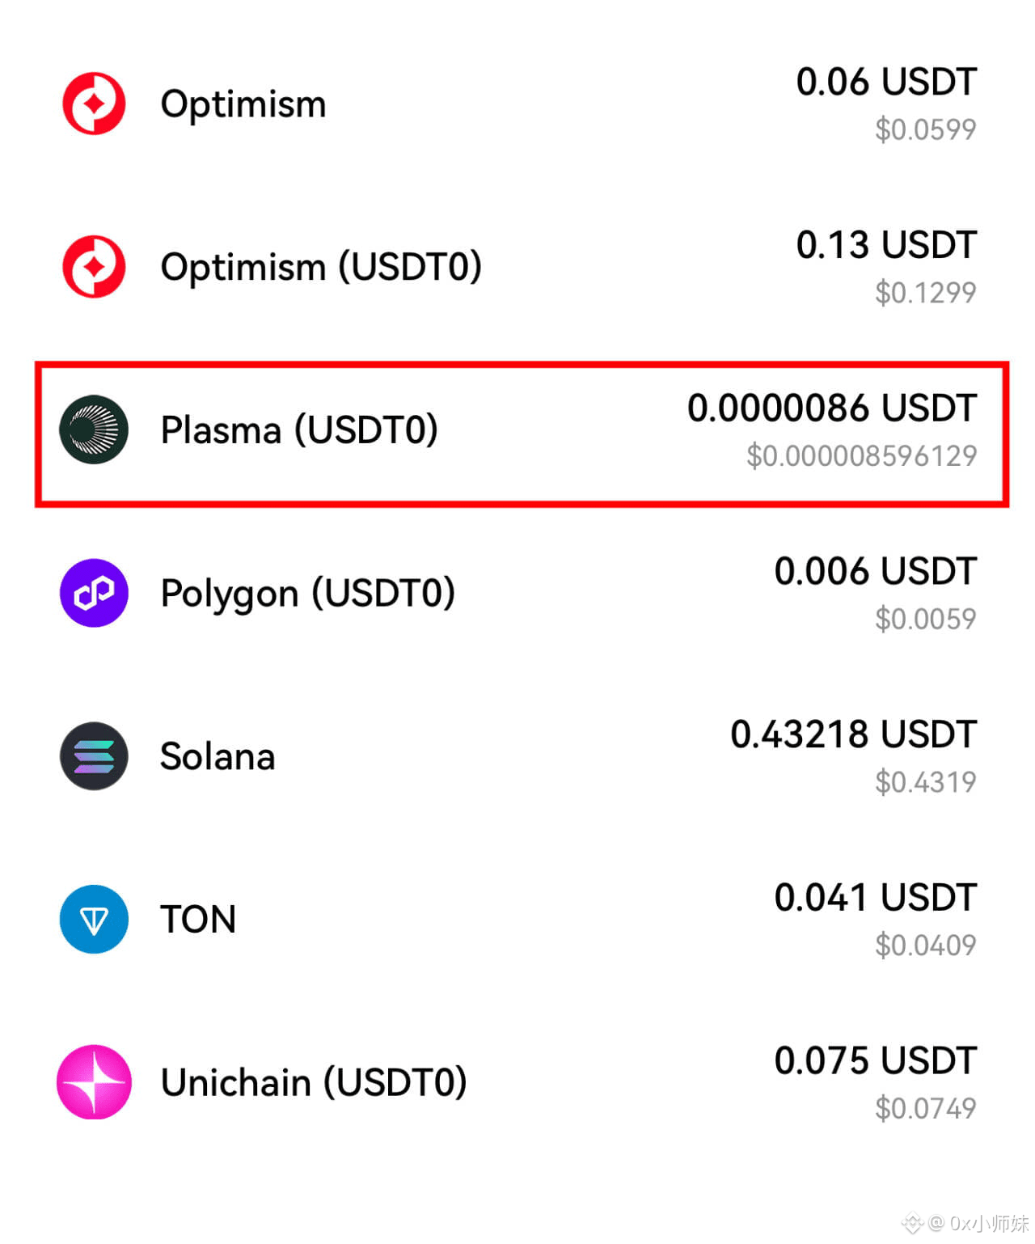Select the Solana network name
The height and width of the screenshot is (1244, 1035).
pyautogui.click(x=218, y=756)
